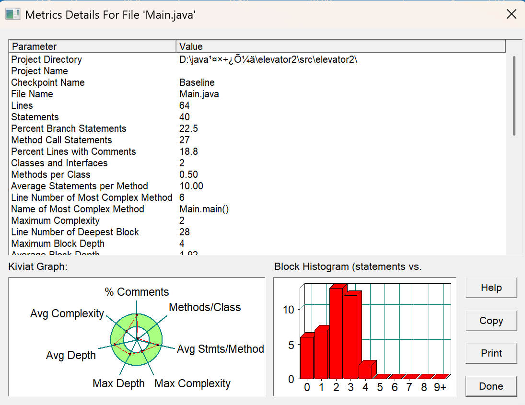525x405 pixels.
Task: Close the Metrics Details window
Action: pyautogui.click(x=512, y=14)
